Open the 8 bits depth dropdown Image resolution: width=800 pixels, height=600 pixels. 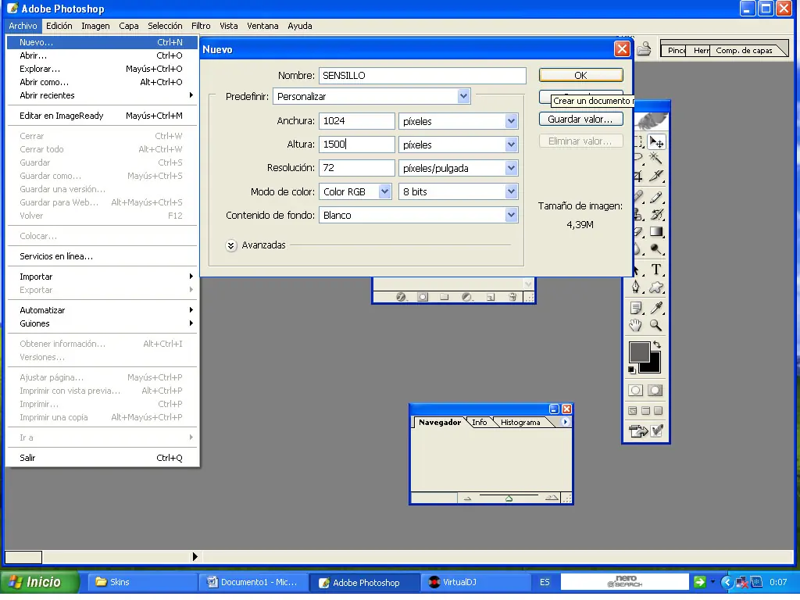click(x=511, y=191)
